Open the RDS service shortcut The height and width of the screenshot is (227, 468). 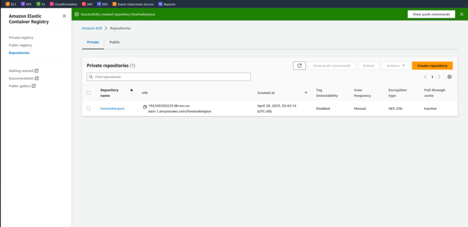pos(102,4)
